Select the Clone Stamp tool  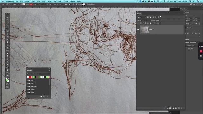(7, 42)
